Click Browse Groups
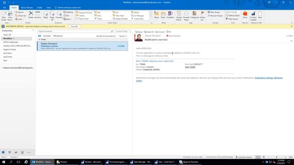The height and width of the screenshot is (165, 294). [x=215, y=16]
